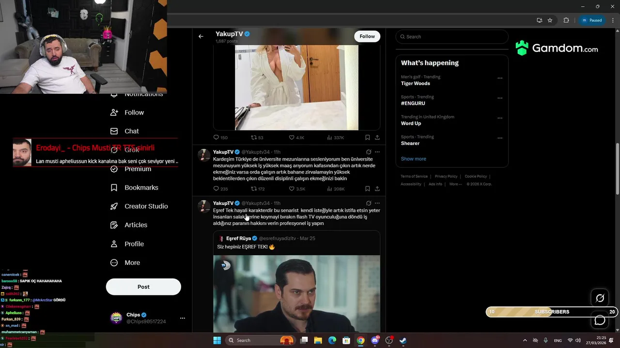Open the volume control in the tray
The height and width of the screenshot is (348, 620).
point(578,340)
